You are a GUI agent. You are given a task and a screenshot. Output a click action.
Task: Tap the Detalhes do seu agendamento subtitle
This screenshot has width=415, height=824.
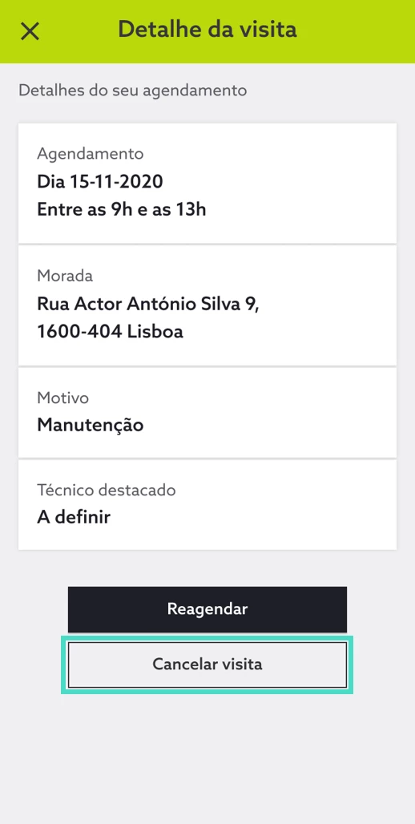pos(133,91)
